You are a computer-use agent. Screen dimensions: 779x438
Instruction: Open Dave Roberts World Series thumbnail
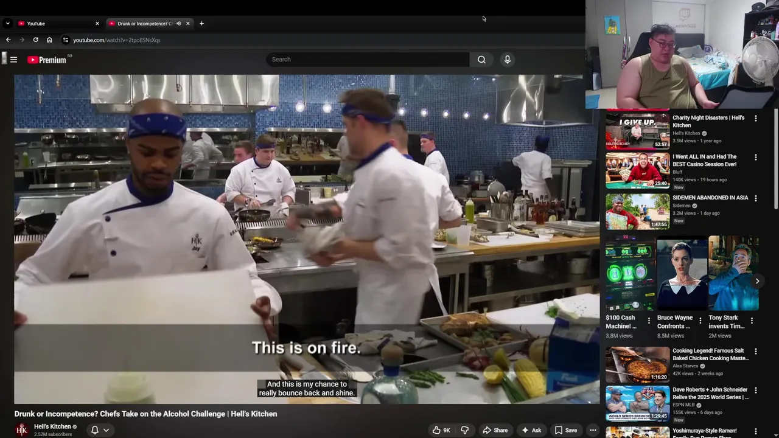(637, 403)
